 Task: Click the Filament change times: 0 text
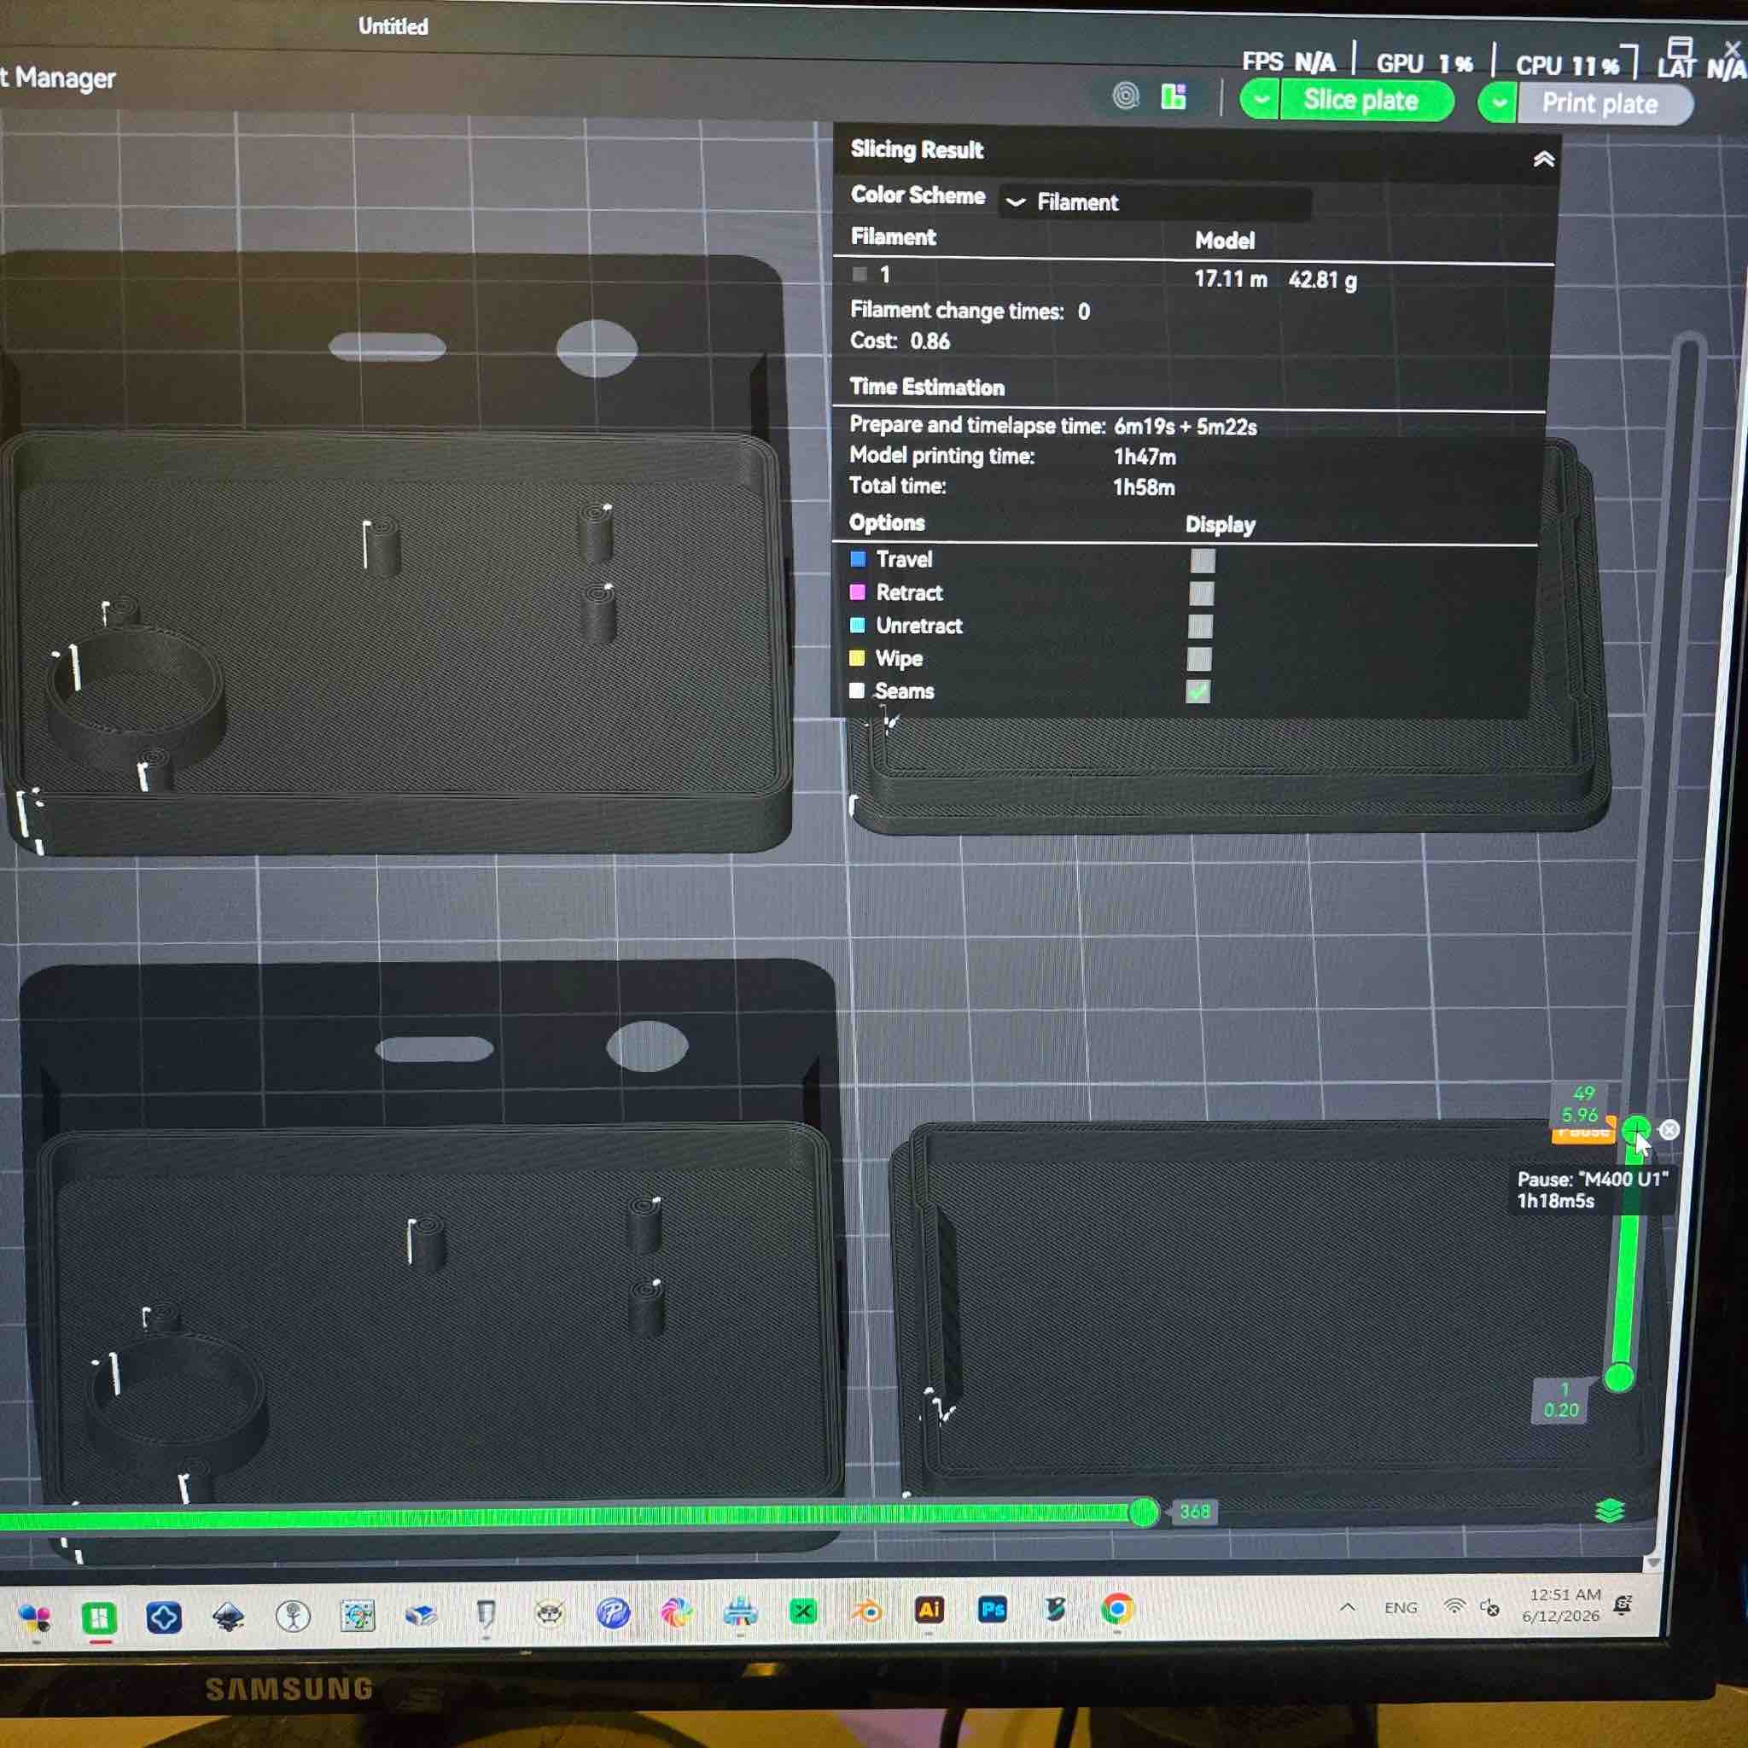(x=970, y=312)
